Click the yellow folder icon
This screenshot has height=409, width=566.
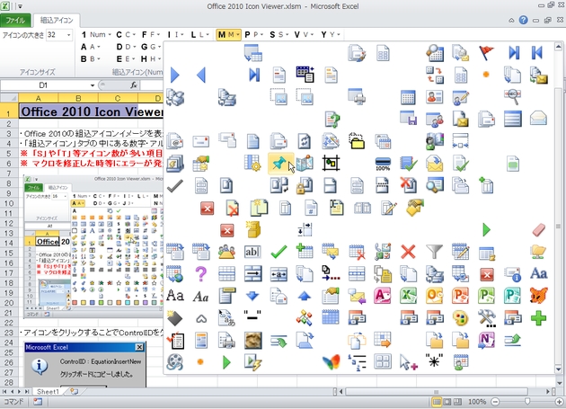[x=357, y=141]
